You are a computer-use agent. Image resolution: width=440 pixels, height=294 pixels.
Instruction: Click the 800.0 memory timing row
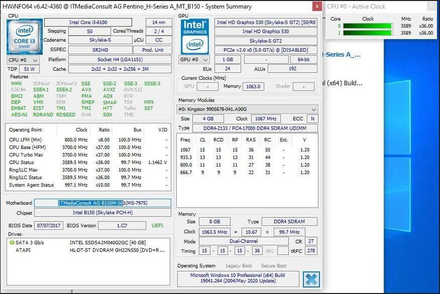pos(247,165)
